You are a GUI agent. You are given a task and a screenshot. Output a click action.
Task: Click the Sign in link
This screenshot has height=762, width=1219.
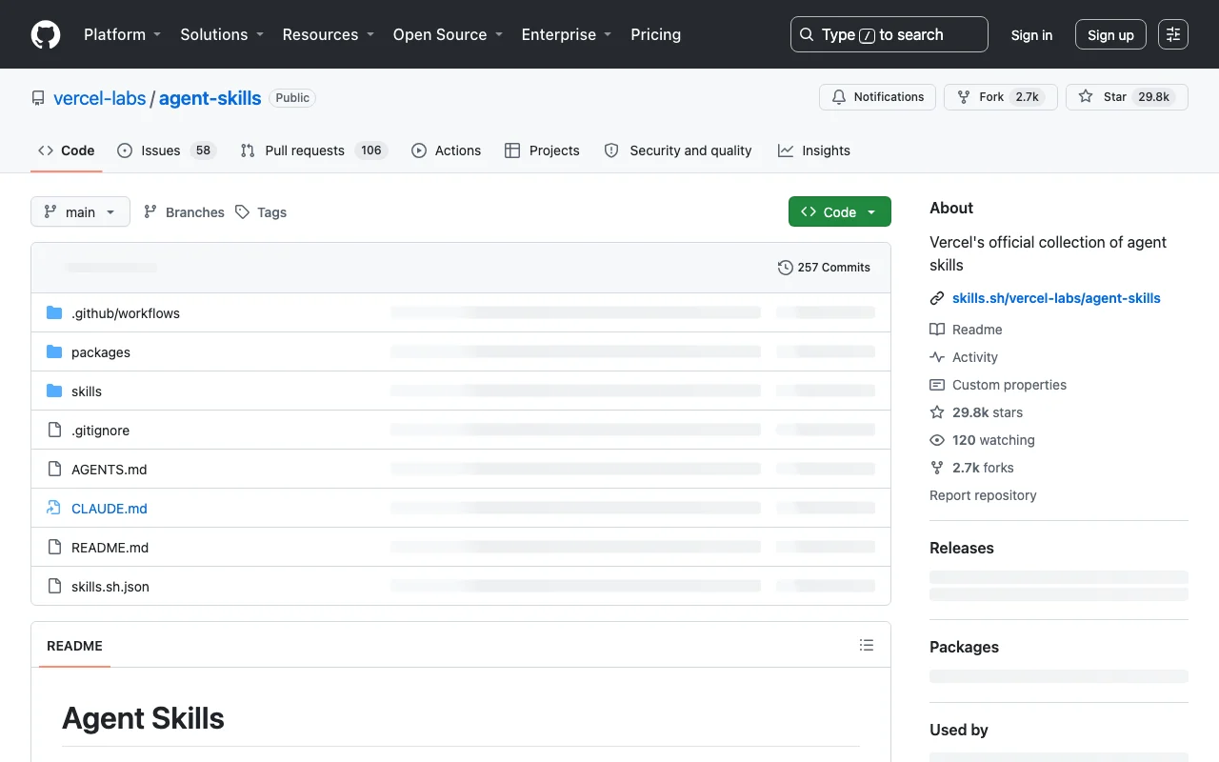tap(1031, 34)
